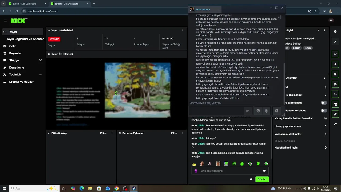
Task: Open the Eylemleri panel three-dot menu
Action: tap(324, 78)
